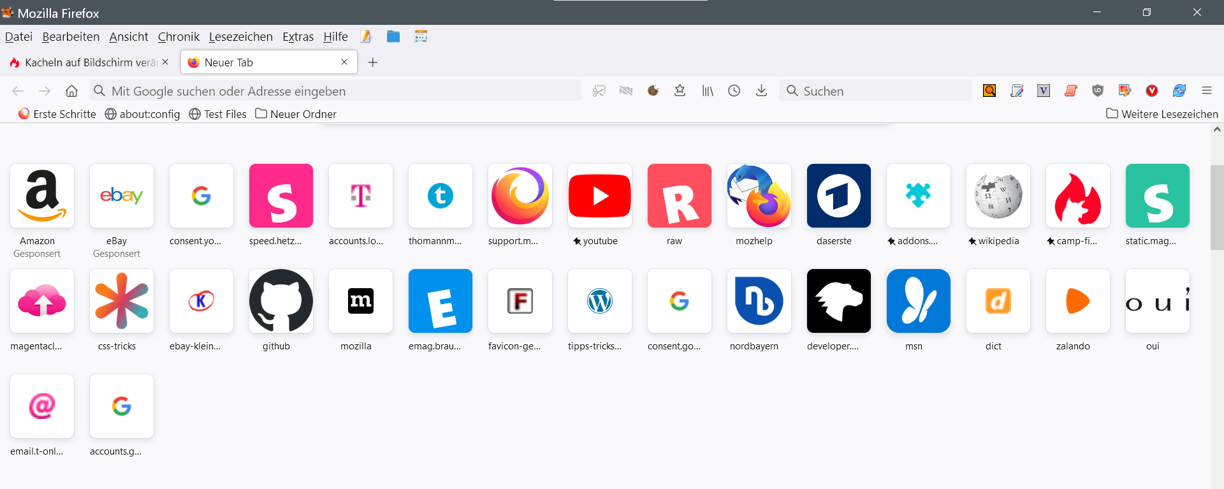
Task: Click the Home button in the toolbar
Action: (71, 91)
